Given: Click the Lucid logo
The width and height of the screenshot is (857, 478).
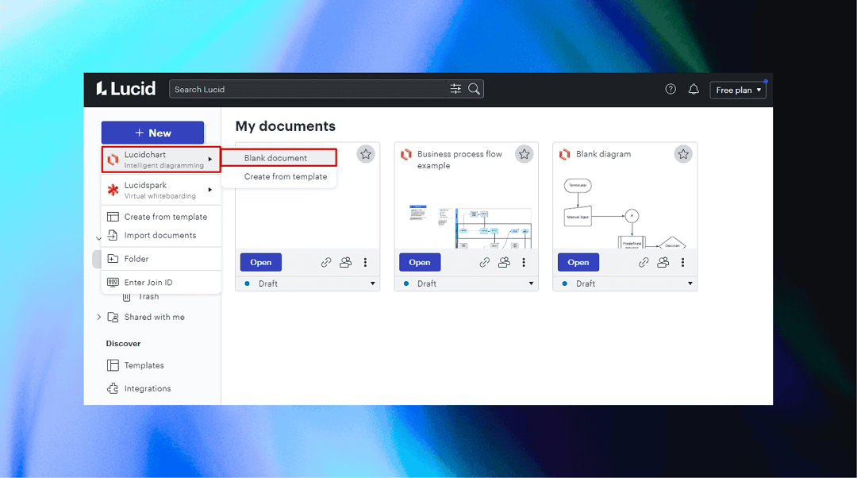Looking at the screenshot, I should pyautogui.click(x=125, y=89).
